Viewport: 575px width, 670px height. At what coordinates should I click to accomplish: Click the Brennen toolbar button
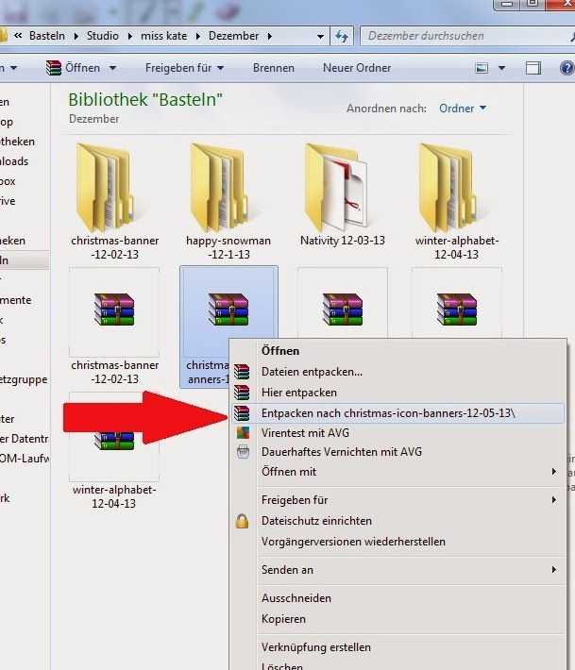[274, 68]
